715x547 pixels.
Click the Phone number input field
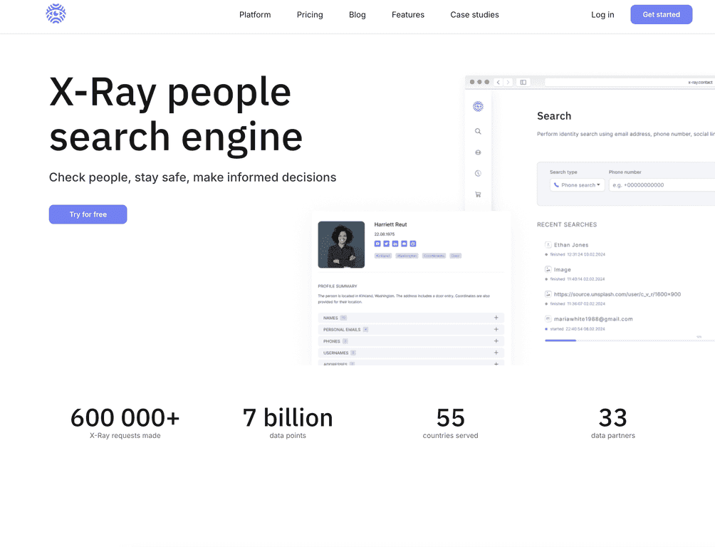click(x=662, y=184)
